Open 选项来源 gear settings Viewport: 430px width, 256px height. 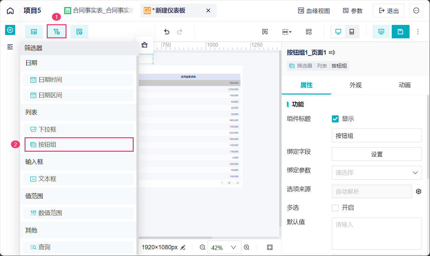[419, 191]
